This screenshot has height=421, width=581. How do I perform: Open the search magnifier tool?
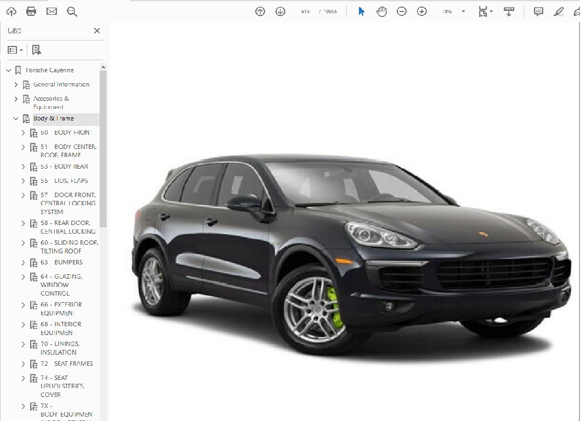pyautogui.click(x=72, y=11)
